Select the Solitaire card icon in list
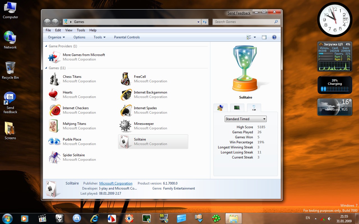The image size is (359, 224). 125,142
